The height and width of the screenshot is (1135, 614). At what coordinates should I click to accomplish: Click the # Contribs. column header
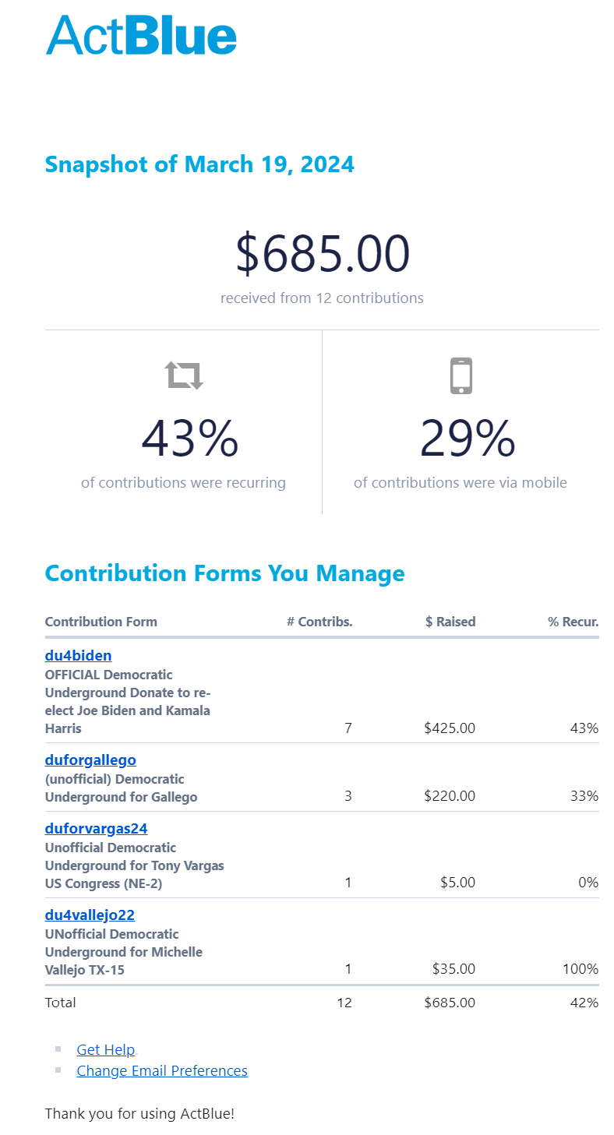319,622
